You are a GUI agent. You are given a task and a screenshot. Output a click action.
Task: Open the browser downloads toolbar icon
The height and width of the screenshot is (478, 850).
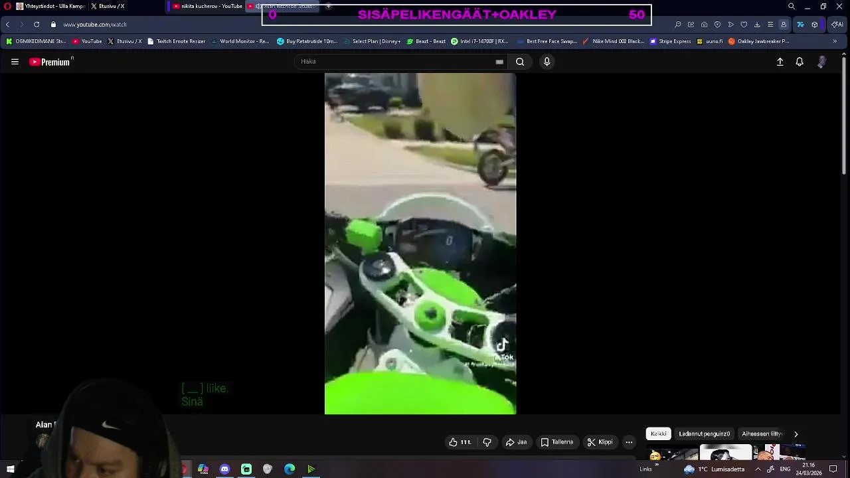(x=757, y=25)
